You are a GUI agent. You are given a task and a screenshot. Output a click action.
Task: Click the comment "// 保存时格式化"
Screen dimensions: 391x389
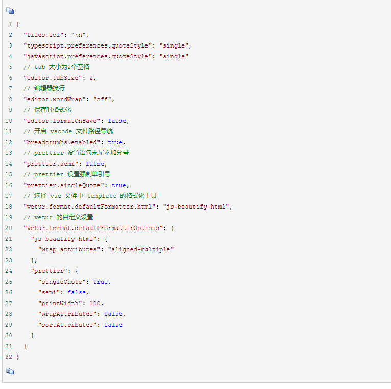tap(47, 110)
